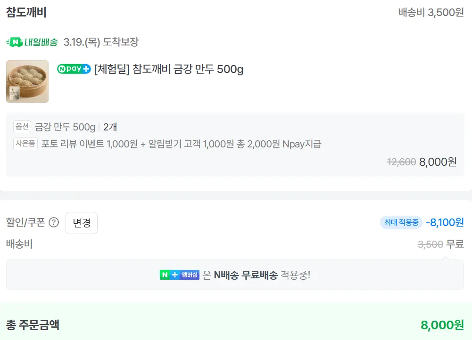
Task: Click the green 8,000원 total order amount
Action: 442,325
